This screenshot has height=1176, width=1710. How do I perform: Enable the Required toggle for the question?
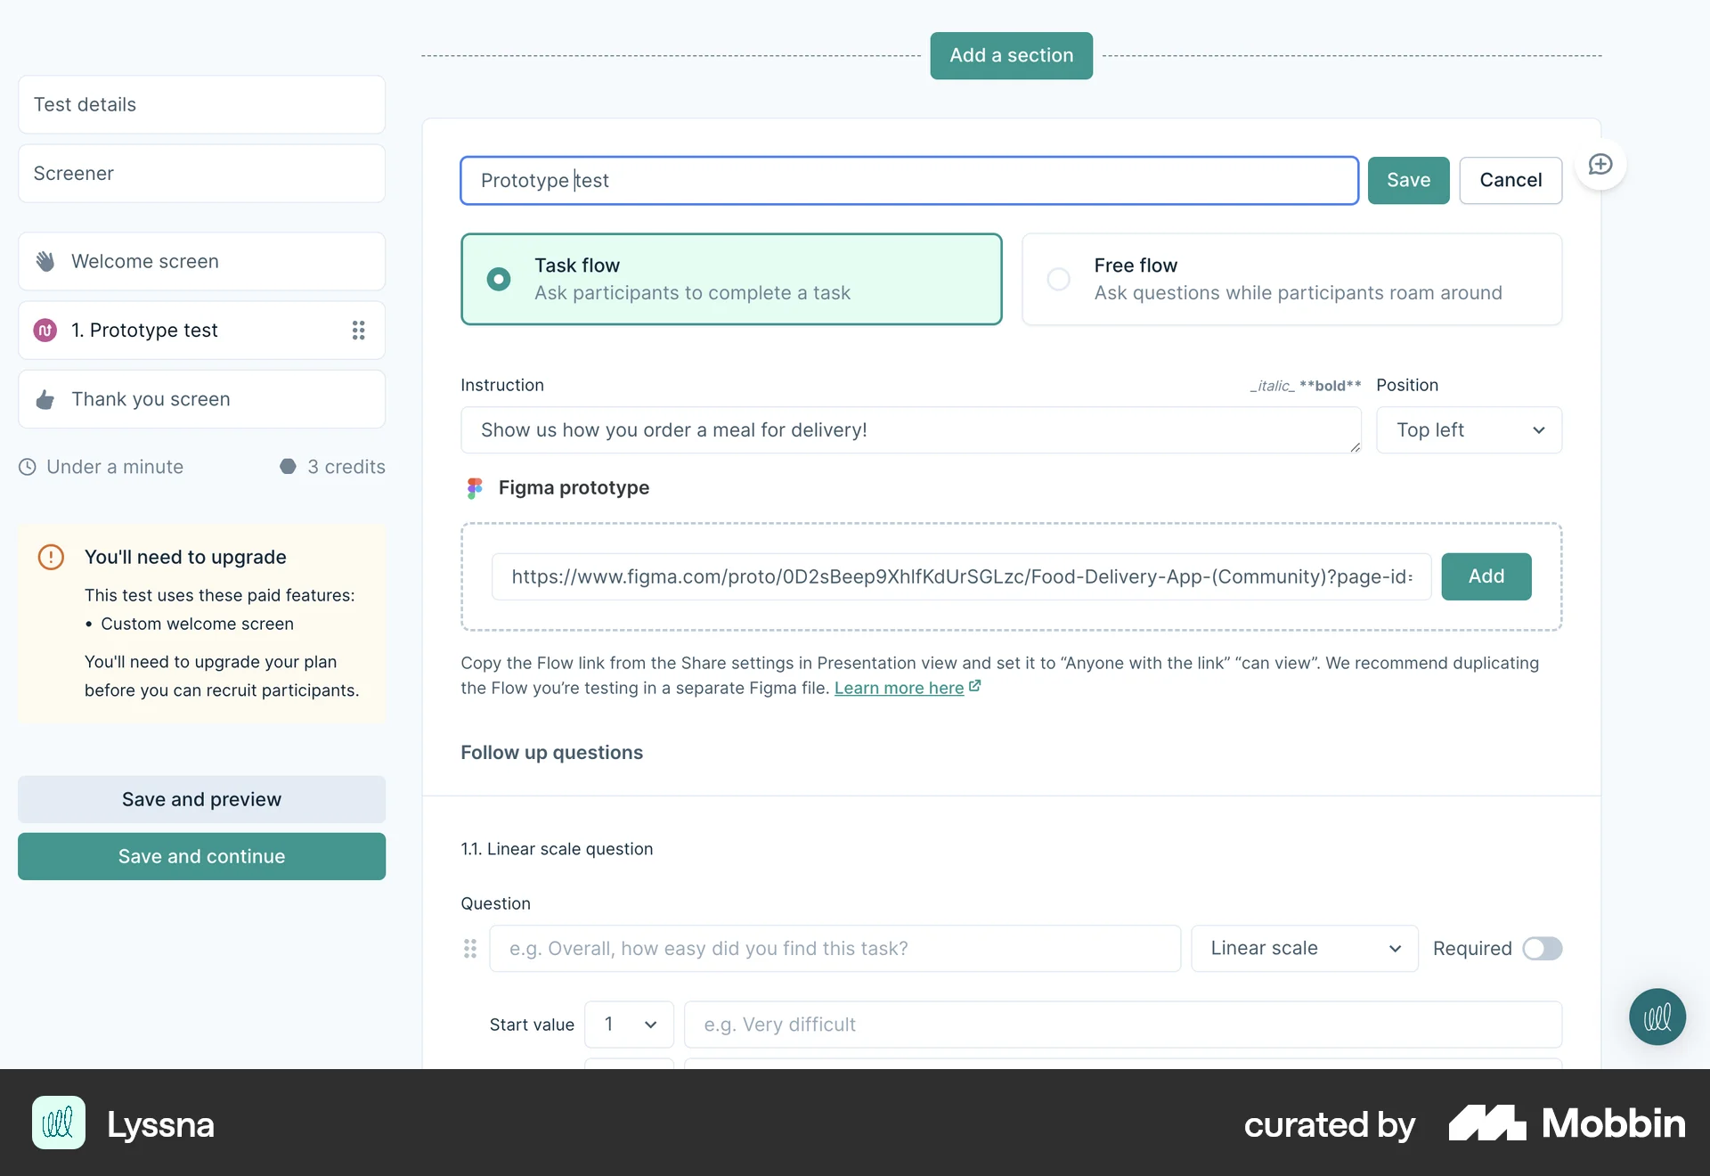[1543, 949]
